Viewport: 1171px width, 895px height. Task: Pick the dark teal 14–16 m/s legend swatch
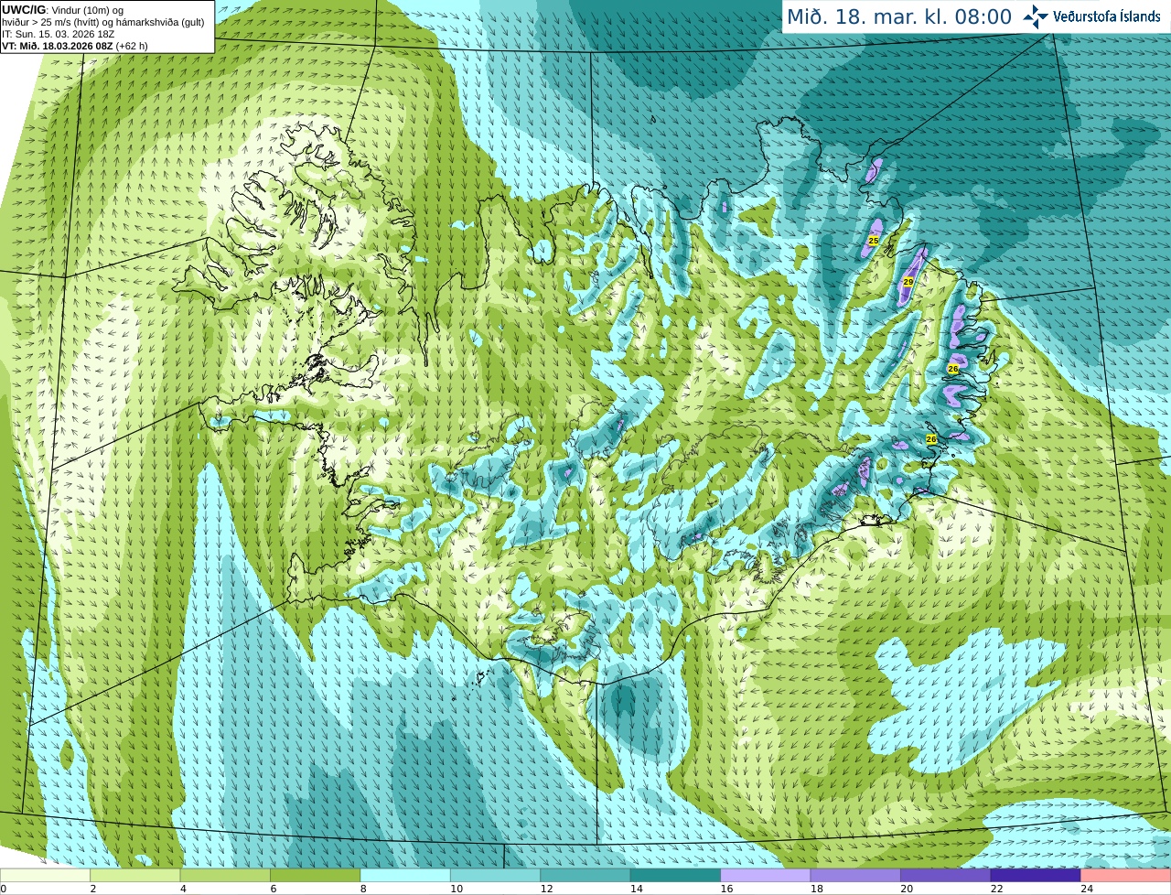coord(675,876)
